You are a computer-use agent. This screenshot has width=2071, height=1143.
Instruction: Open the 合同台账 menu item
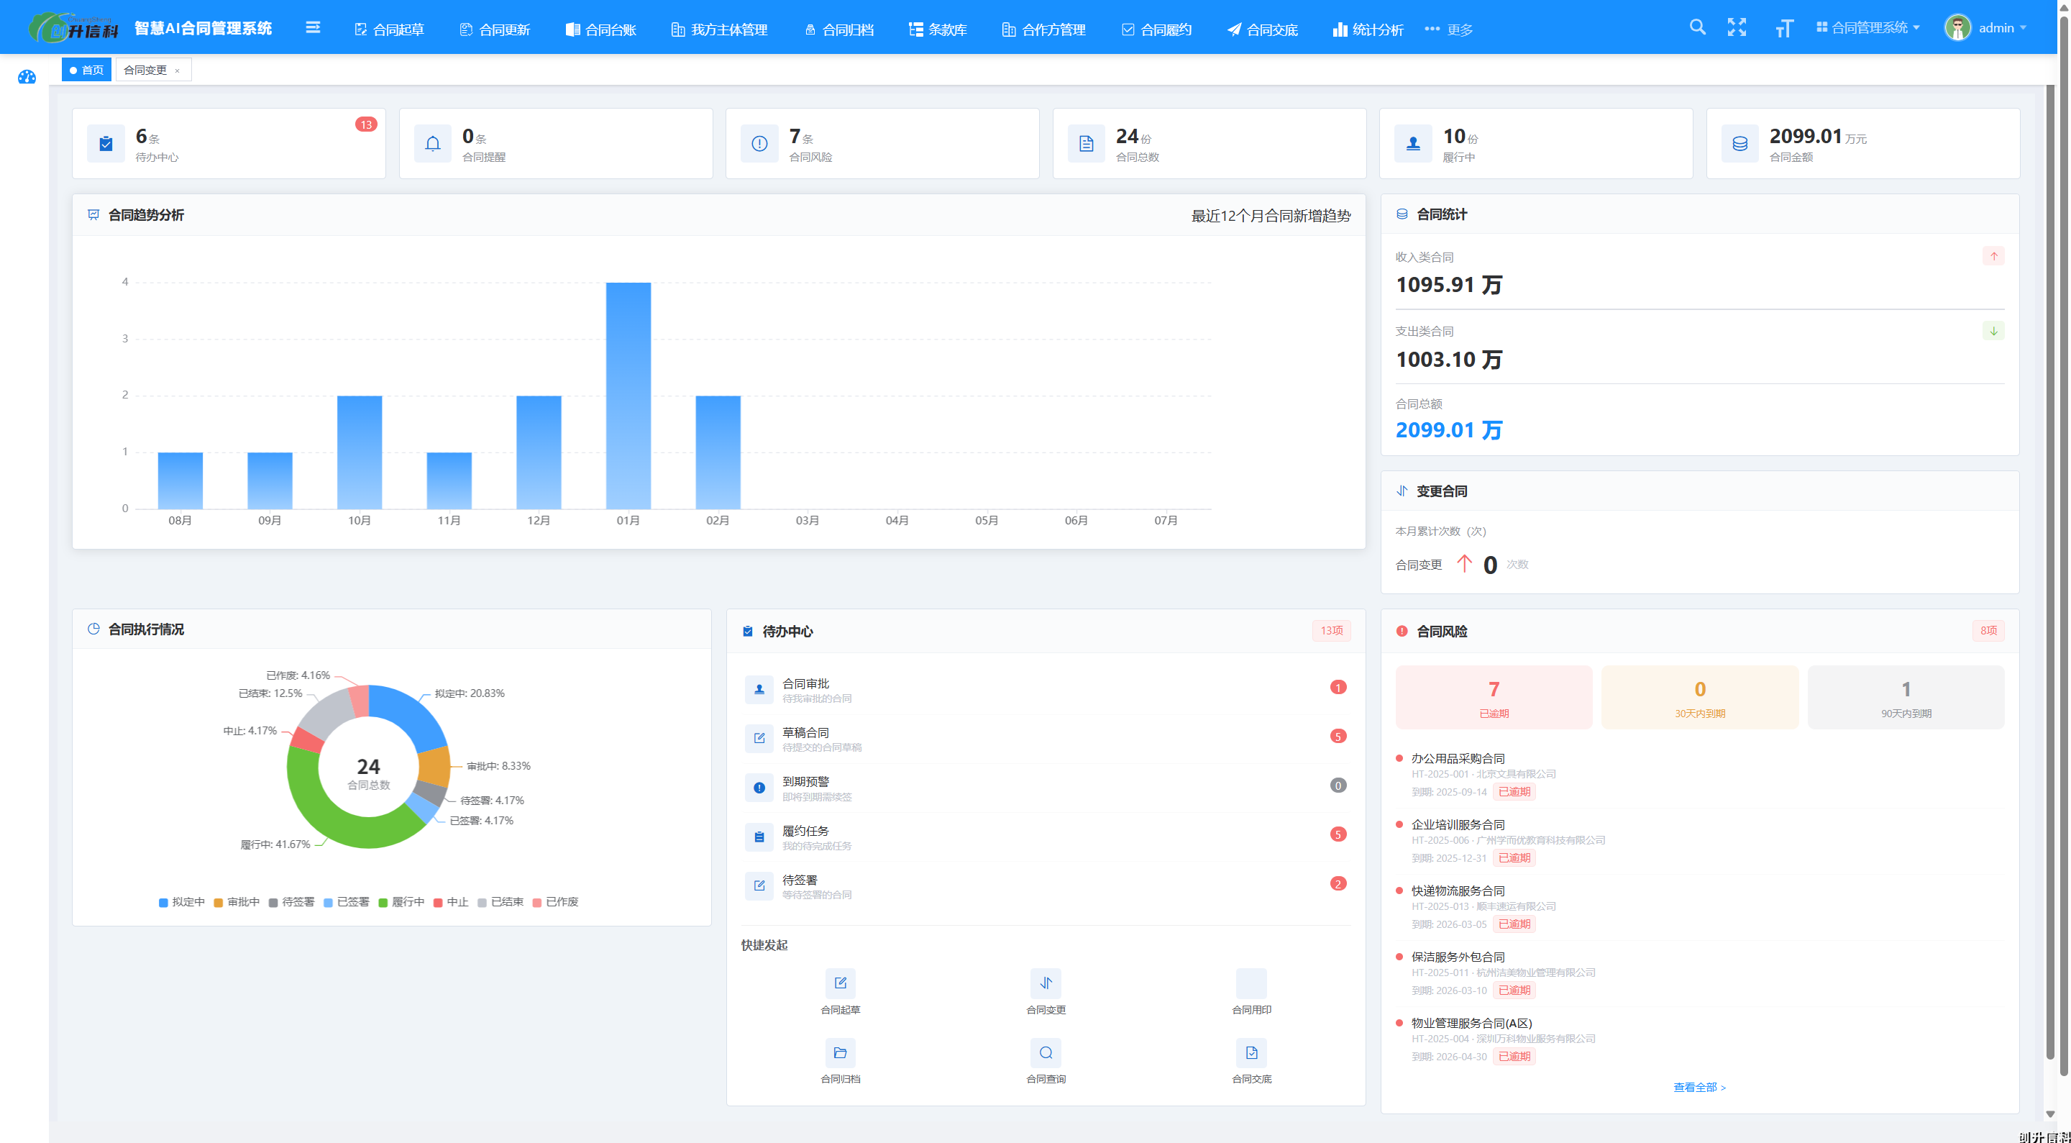[x=600, y=29]
